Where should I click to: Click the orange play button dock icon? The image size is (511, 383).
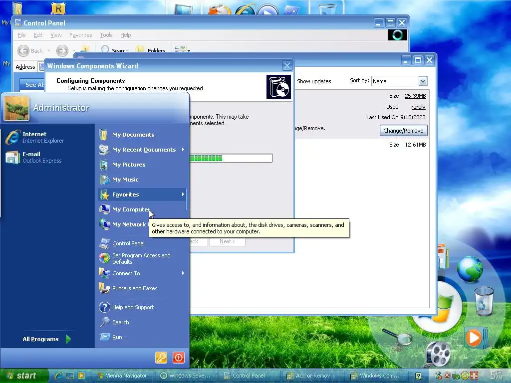[x=475, y=338]
